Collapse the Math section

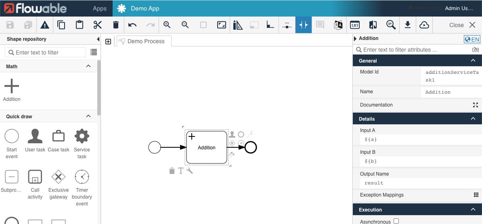[88, 66]
